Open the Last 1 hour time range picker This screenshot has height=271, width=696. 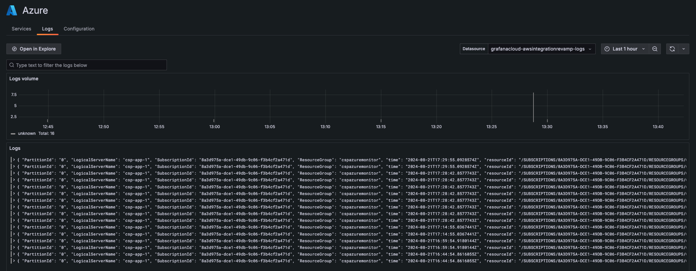[625, 49]
